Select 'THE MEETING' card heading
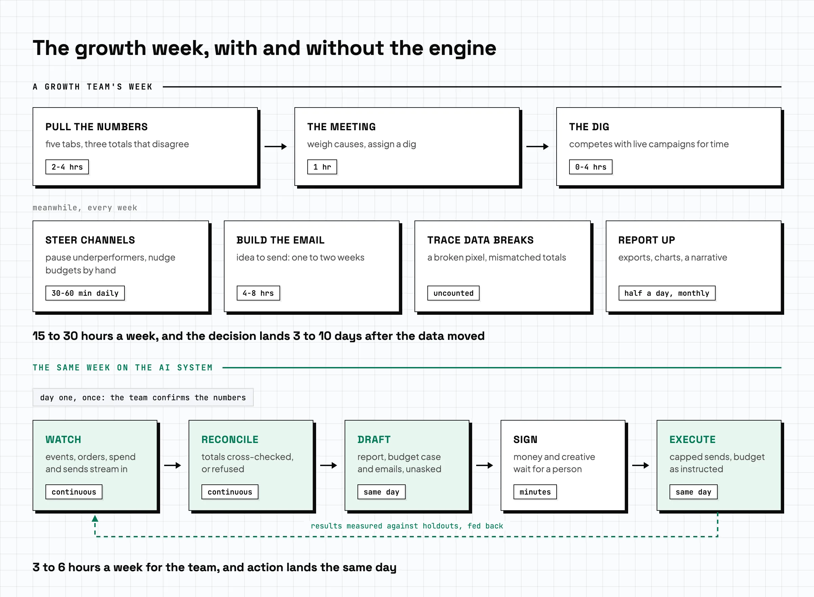The height and width of the screenshot is (597, 814). point(342,127)
